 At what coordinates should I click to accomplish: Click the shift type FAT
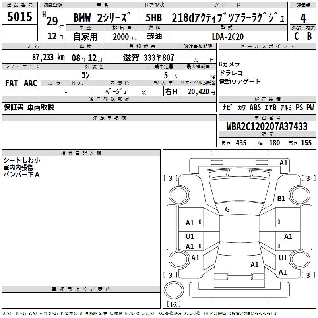pyautogui.click(x=12, y=83)
